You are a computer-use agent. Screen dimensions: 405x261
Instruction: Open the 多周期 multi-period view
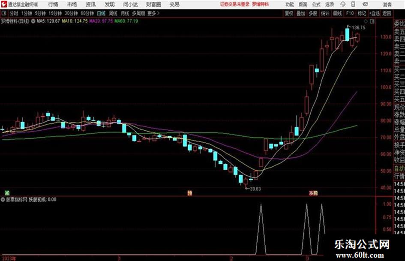(x=138, y=13)
